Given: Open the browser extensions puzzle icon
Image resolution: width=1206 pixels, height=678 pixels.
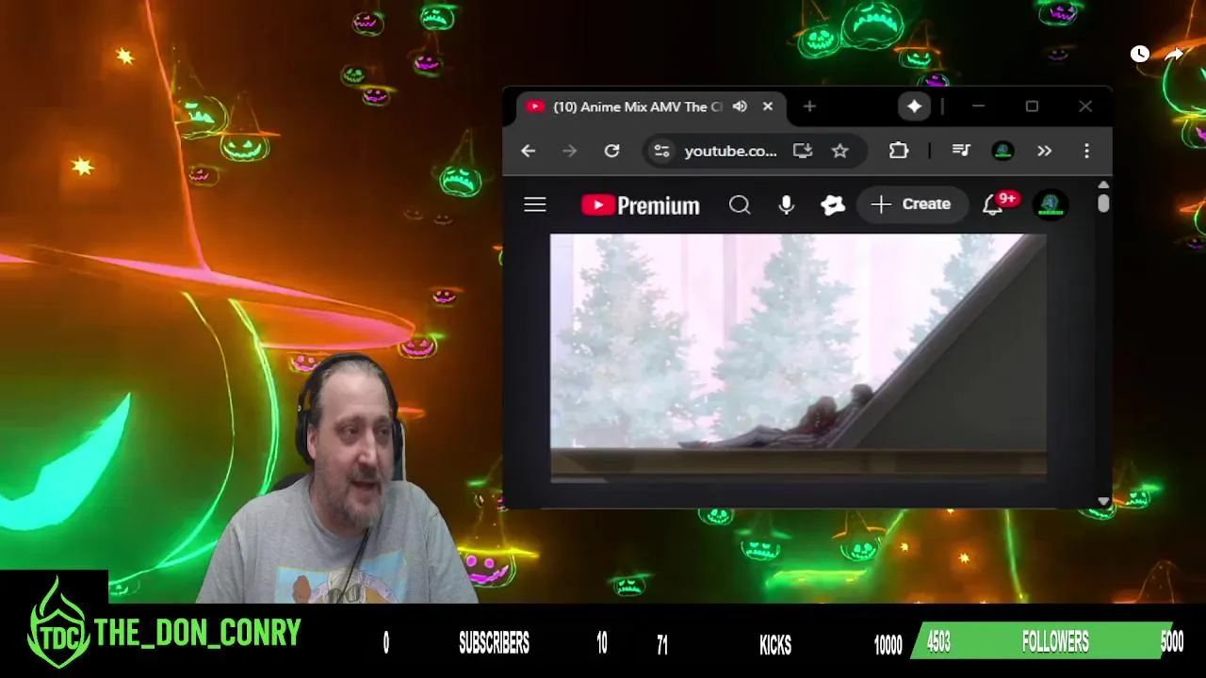Looking at the screenshot, I should click(898, 151).
